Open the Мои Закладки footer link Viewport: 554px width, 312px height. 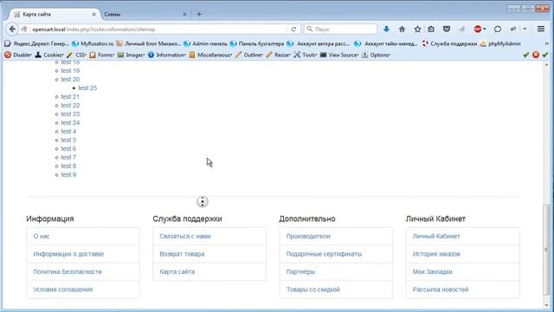pos(433,271)
